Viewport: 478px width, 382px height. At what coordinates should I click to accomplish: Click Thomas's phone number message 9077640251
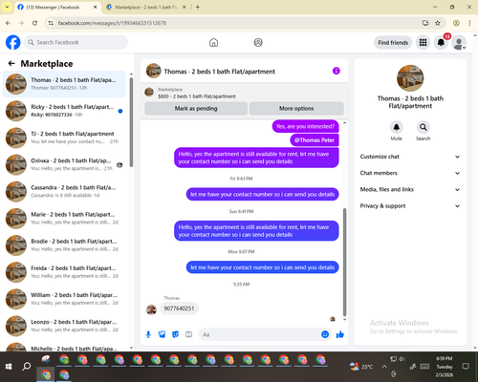coord(179,308)
